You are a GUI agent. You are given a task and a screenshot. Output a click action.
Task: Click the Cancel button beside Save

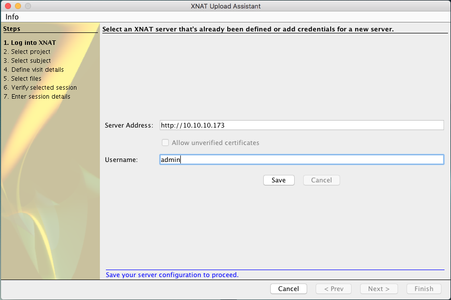coord(321,180)
